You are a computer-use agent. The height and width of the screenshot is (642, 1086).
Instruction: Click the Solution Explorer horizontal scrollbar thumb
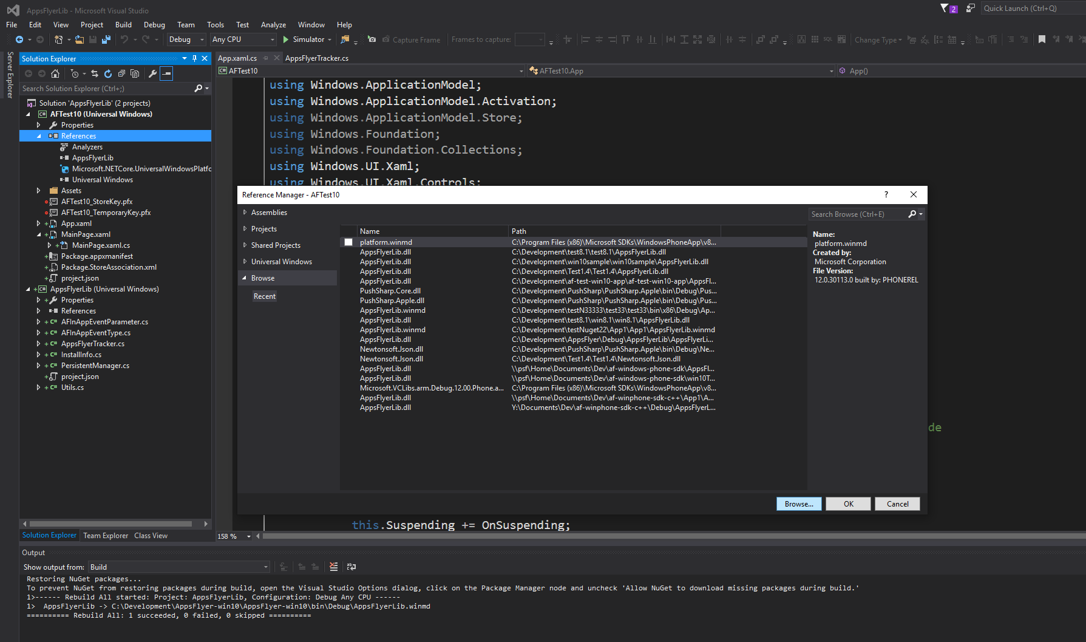point(110,524)
